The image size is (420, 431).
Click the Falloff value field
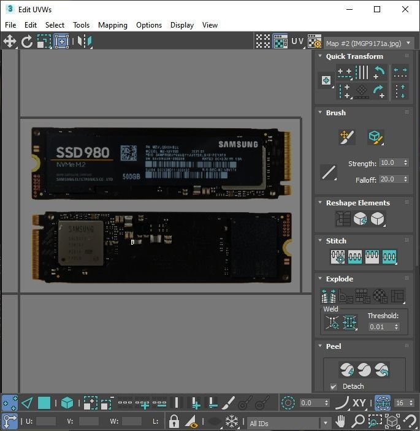[x=391, y=179]
